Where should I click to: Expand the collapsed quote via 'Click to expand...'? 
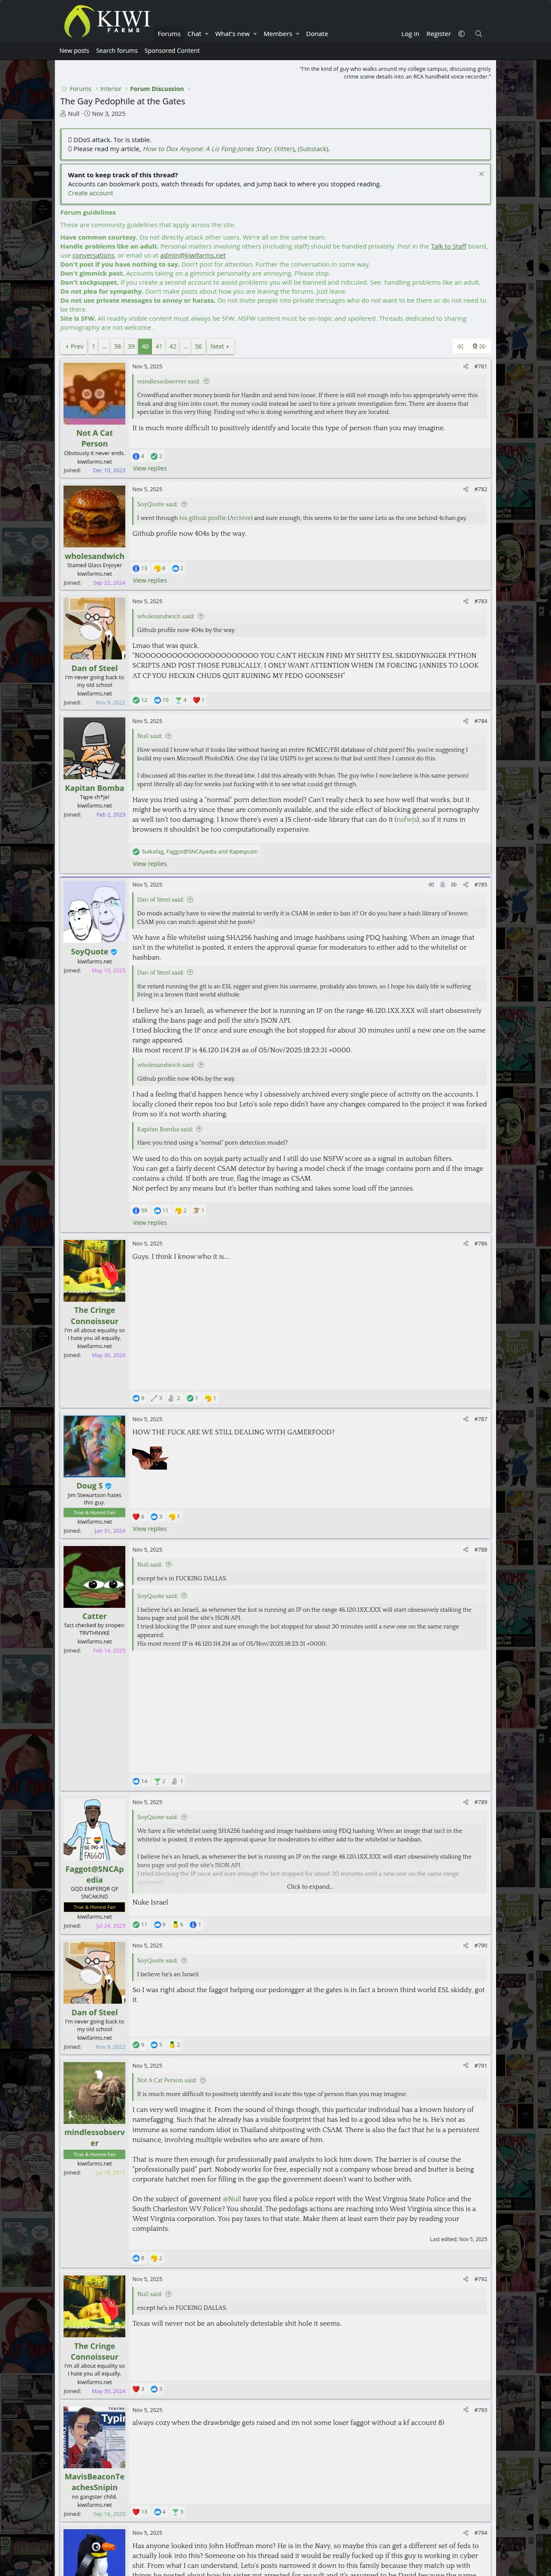310,1886
